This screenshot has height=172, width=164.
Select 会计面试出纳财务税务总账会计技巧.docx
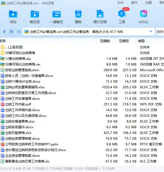pos(35,150)
